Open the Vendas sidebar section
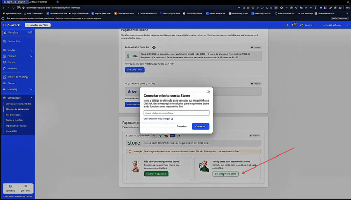 tap(11, 50)
